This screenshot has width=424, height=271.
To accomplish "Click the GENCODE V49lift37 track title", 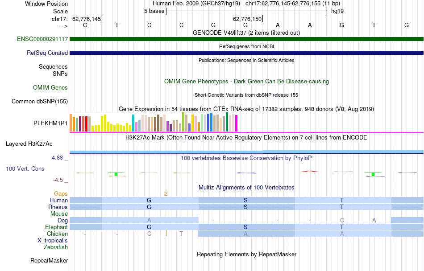I will click(246, 33).
